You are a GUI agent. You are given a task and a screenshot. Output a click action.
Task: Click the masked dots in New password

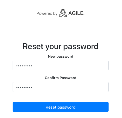[24, 66]
